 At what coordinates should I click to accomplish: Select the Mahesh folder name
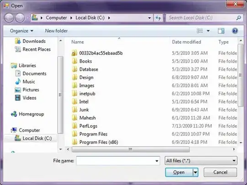tap(87, 118)
